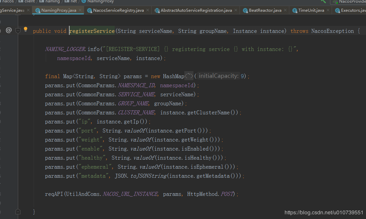
Task: Open the TimeUnit.java tab
Action: pyautogui.click(x=311, y=10)
